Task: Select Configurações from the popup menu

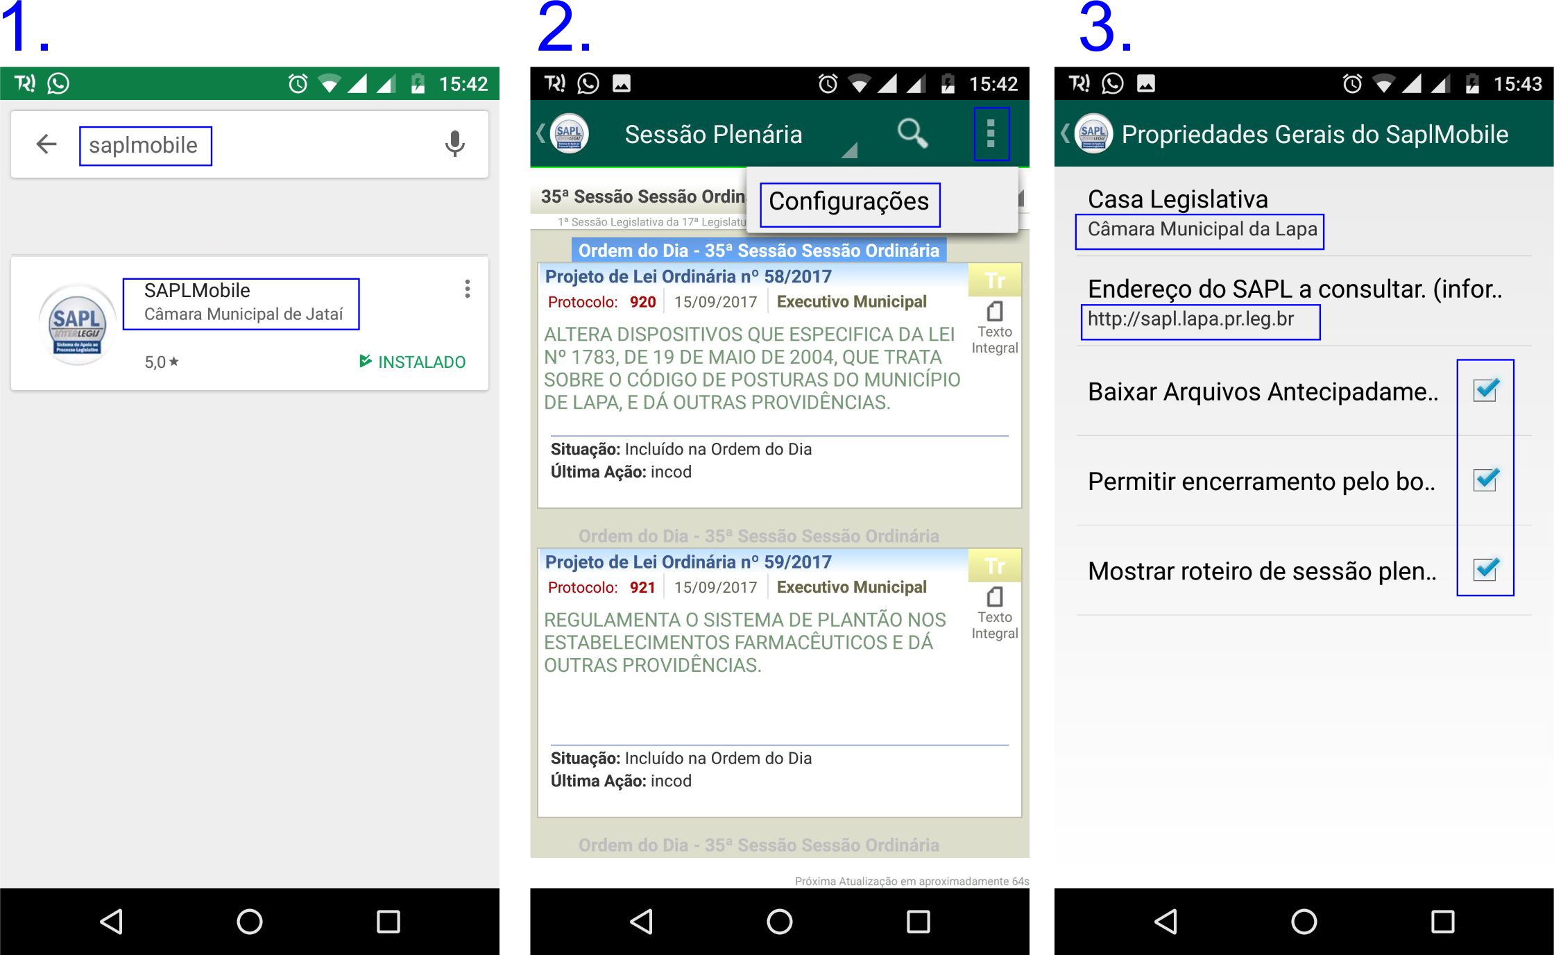Action: [849, 203]
